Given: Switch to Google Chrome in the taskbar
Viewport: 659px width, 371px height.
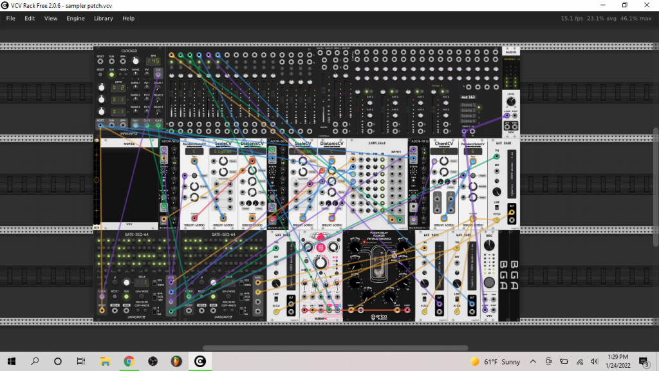Looking at the screenshot, I should click(129, 361).
